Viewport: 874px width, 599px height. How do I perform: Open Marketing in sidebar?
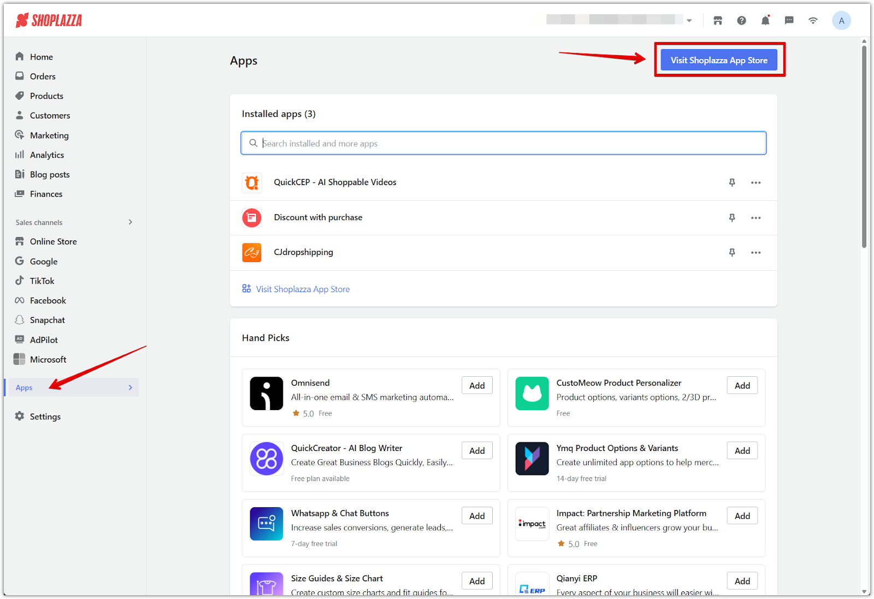click(49, 135)
